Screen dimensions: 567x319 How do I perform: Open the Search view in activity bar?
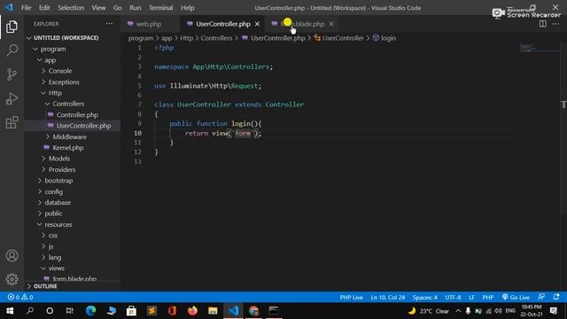click(x=12, y=51)
